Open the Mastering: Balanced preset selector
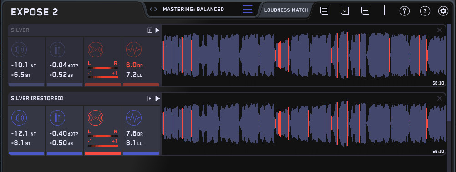This screenshot has width=456, height=172. click(x=193, y=9)
